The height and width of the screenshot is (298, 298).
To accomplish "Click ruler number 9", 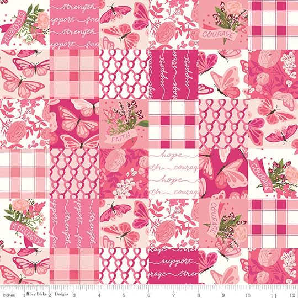I will click(223, 295).
